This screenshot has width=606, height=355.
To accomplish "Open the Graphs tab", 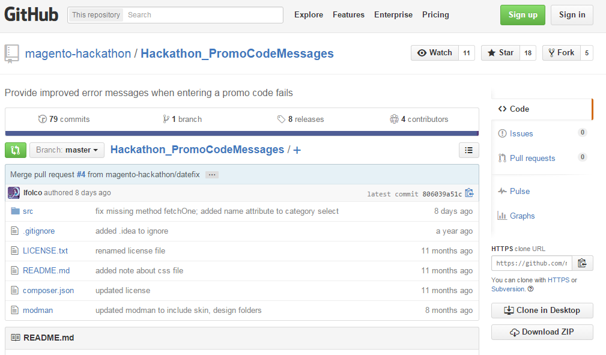I will [542, 216].
